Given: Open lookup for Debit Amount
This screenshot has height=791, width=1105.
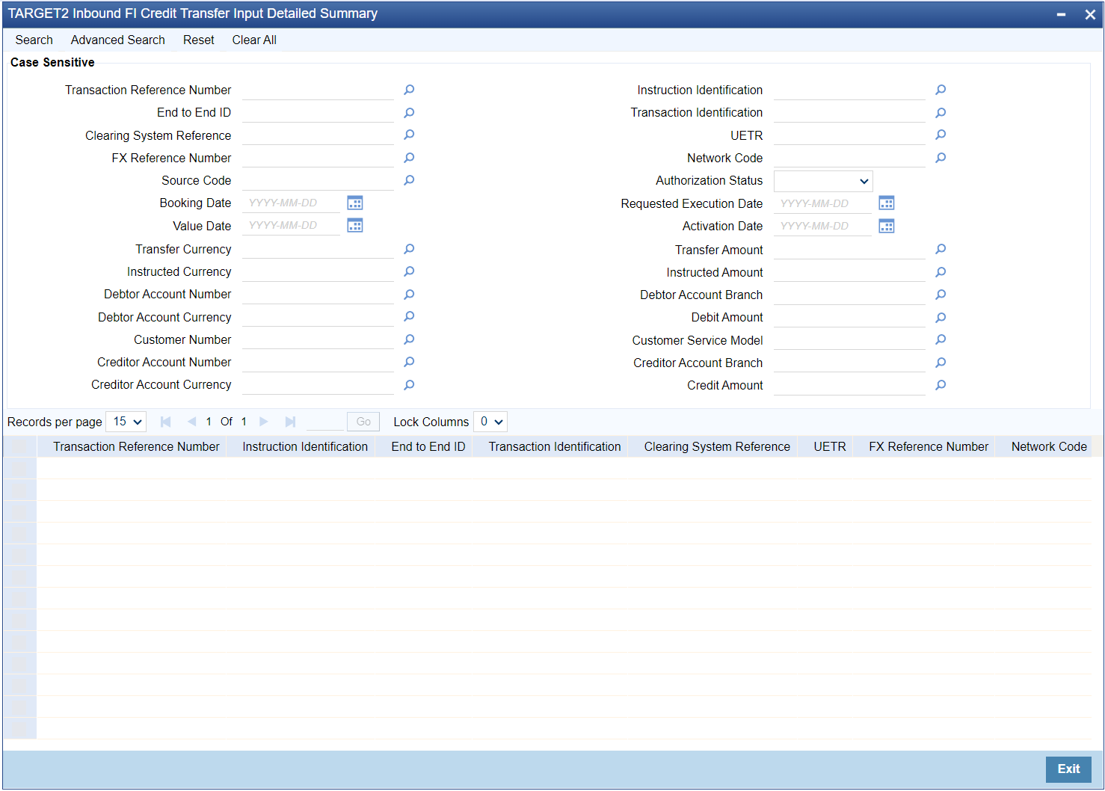Looking at the screenshot, I should [941, 318].
